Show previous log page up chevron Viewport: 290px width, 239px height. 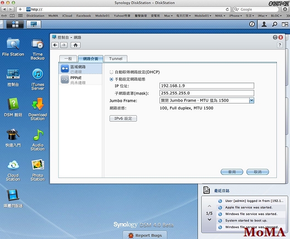[x=209, y=206]
